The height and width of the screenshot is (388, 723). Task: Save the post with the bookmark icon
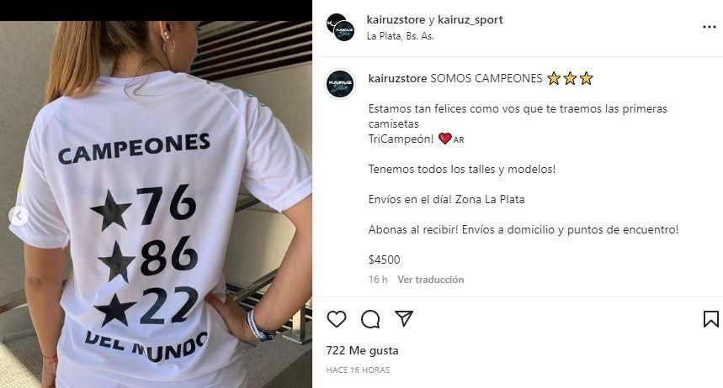click(710, 319)
